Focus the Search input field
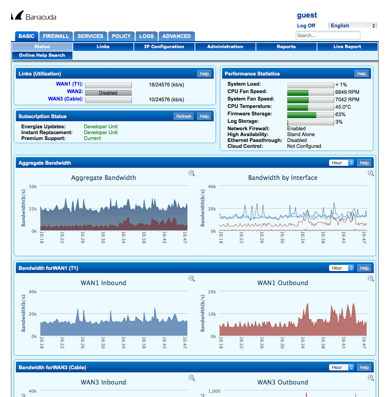The height and width of the screenshot is (397, 387). tap(328, 35)
